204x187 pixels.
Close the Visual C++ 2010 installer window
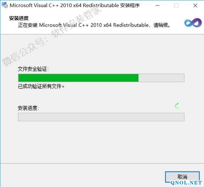[x=195, y=5]
